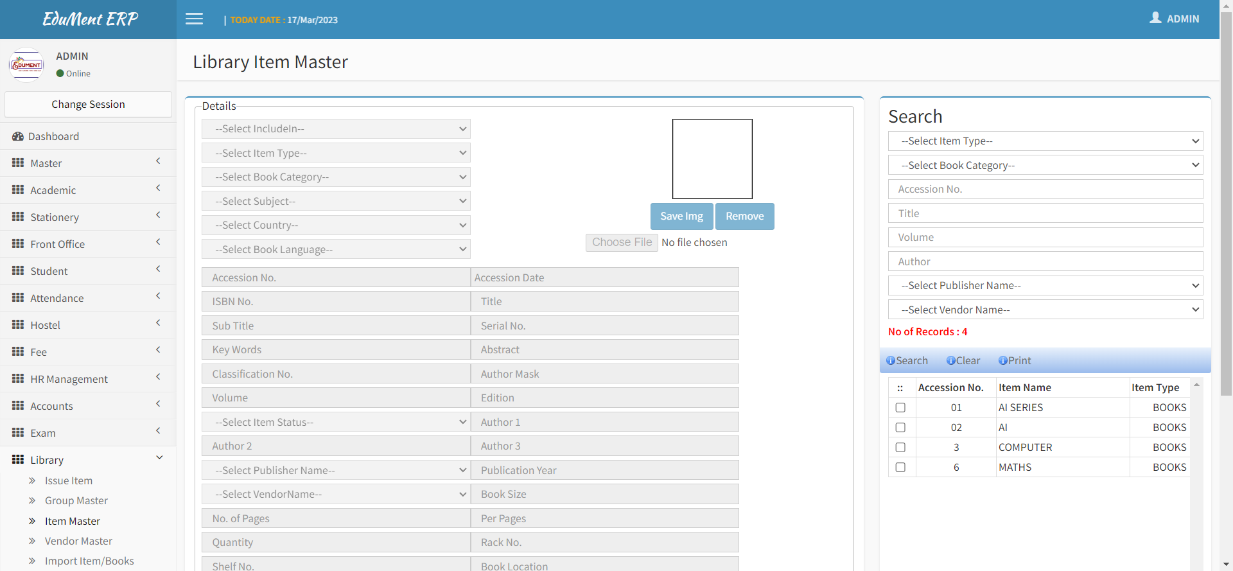Check the box for AI SERIES row
The image size is (1233, 571).
pyautogui.click(x=900, y=408)
